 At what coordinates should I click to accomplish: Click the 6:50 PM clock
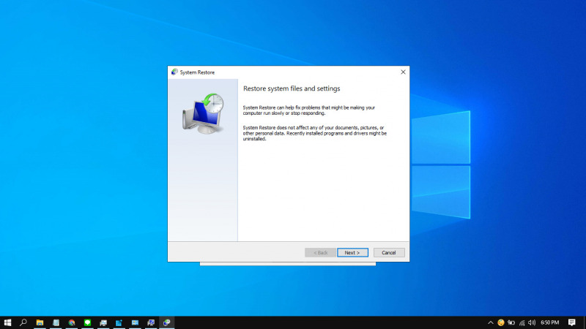tap(550, 322)
